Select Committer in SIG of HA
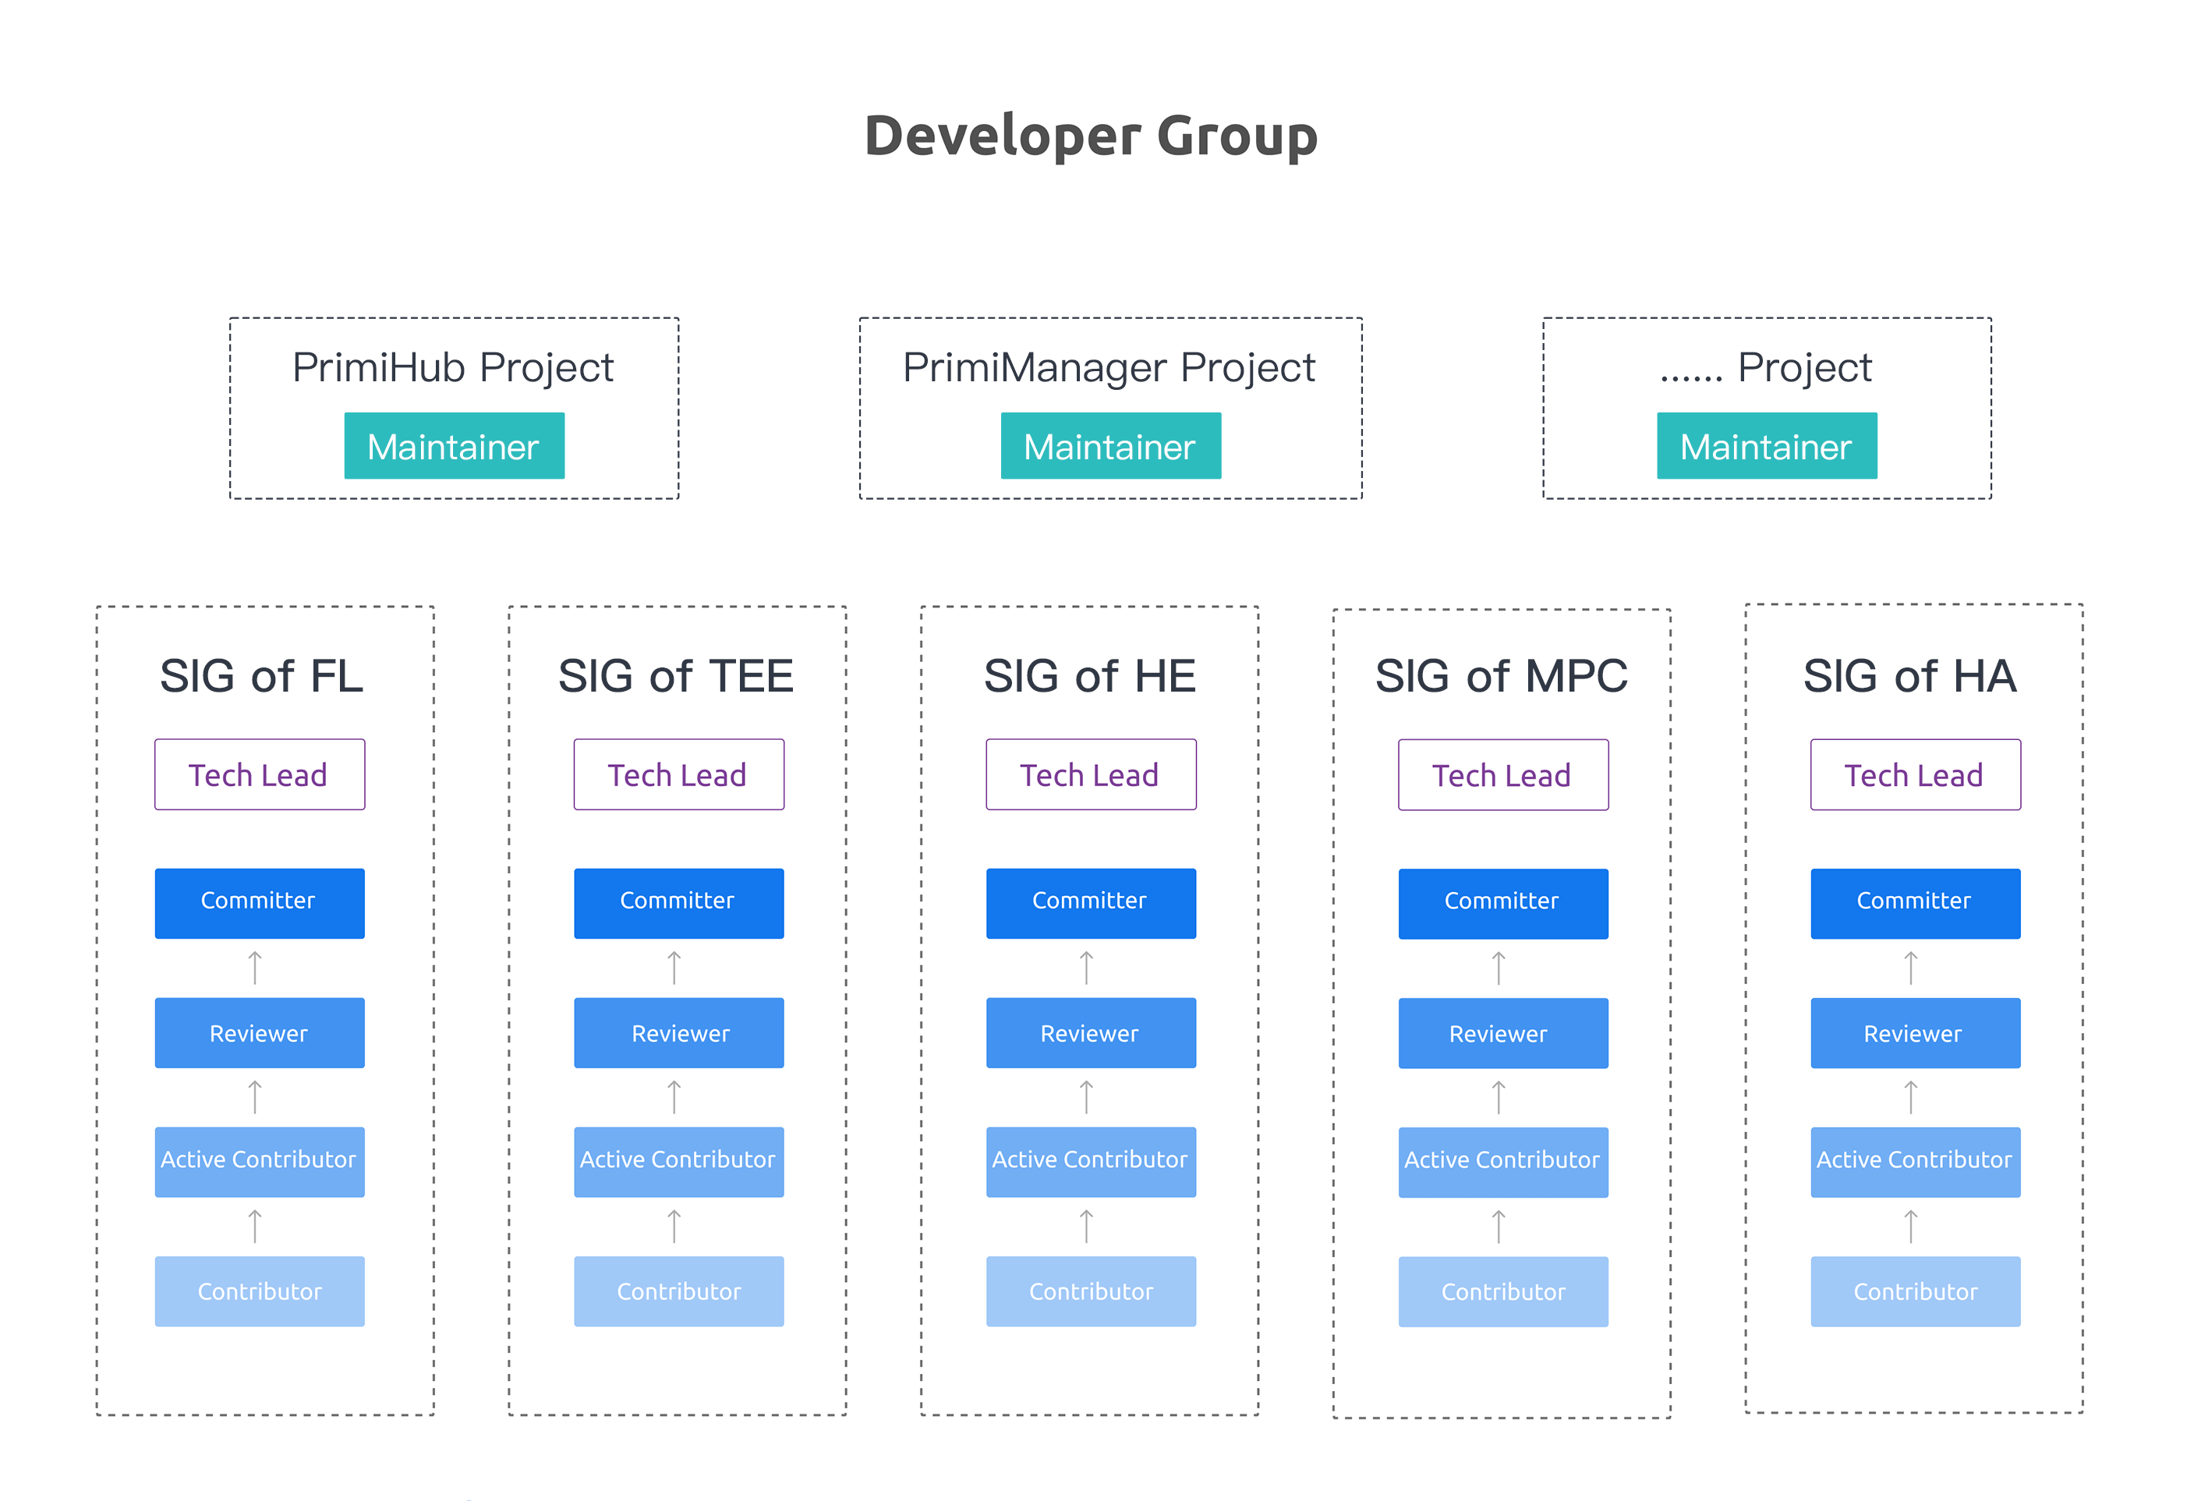The width and height of the screenshot is (2187, 1501). point(1915,904)
